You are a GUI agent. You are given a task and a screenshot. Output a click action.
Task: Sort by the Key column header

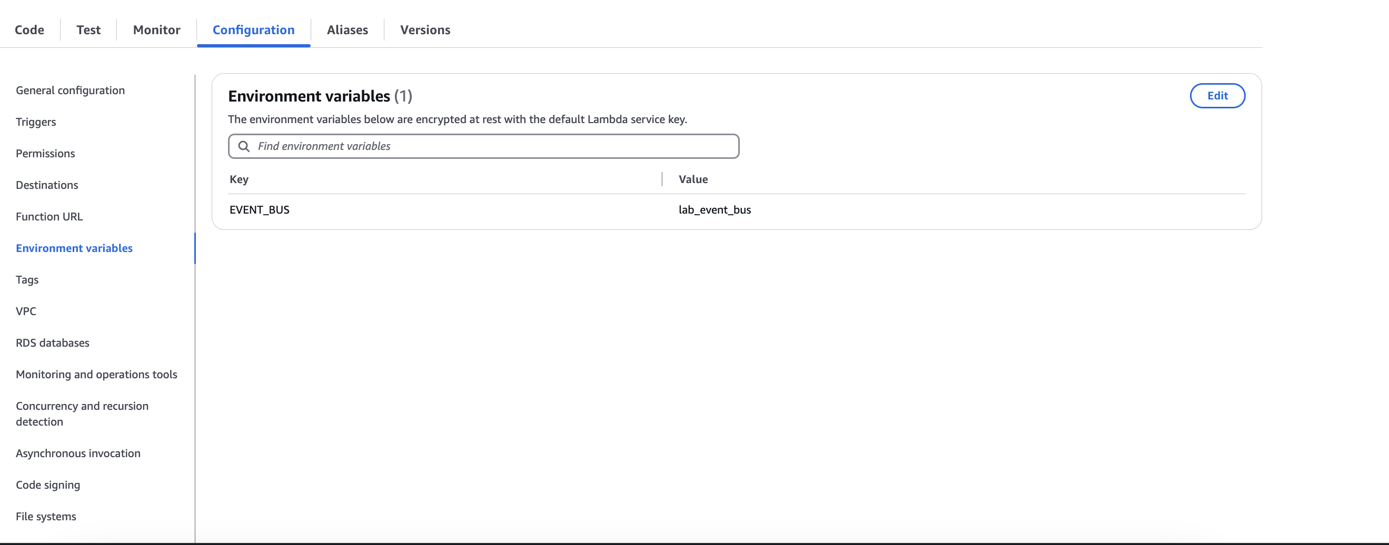tap(239, 179)
